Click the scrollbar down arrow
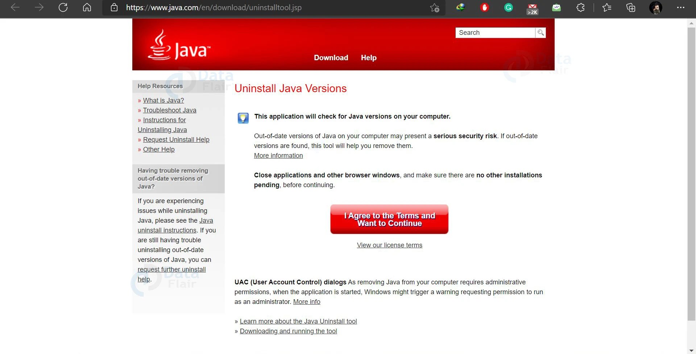696x354 pixels. pos(692,350)
